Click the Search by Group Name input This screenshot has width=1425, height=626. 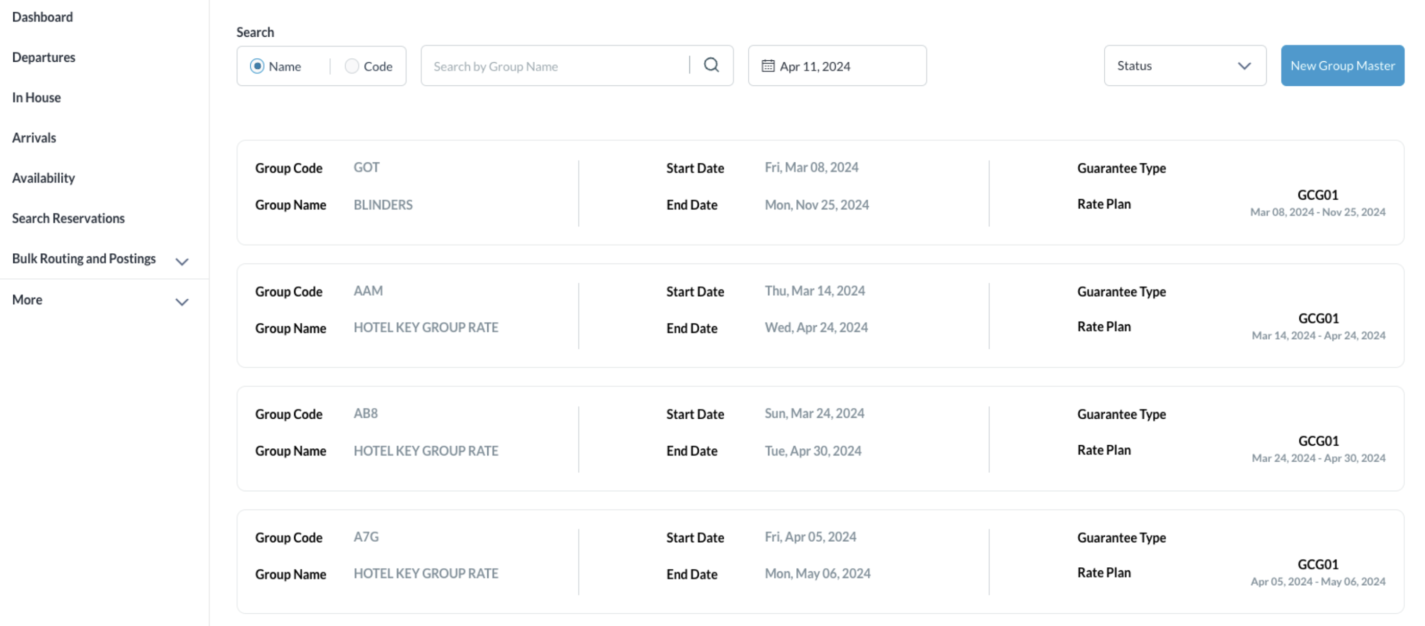coord(553,66)
